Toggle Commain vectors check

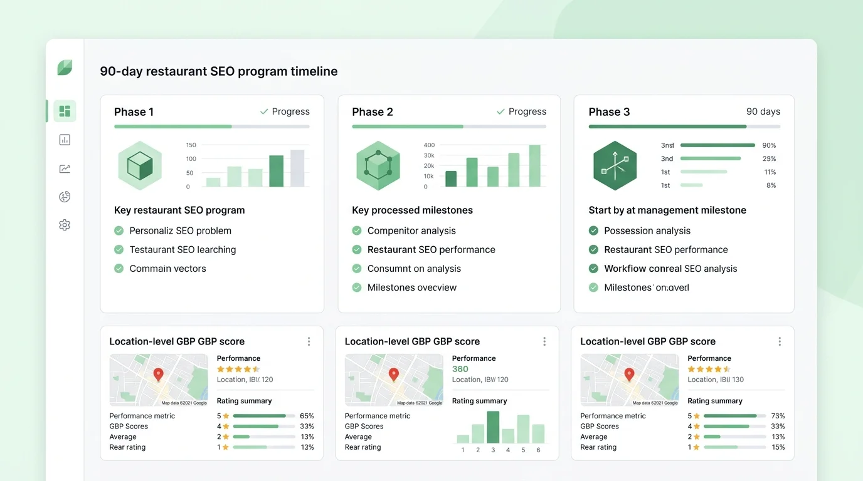point(119,268)
